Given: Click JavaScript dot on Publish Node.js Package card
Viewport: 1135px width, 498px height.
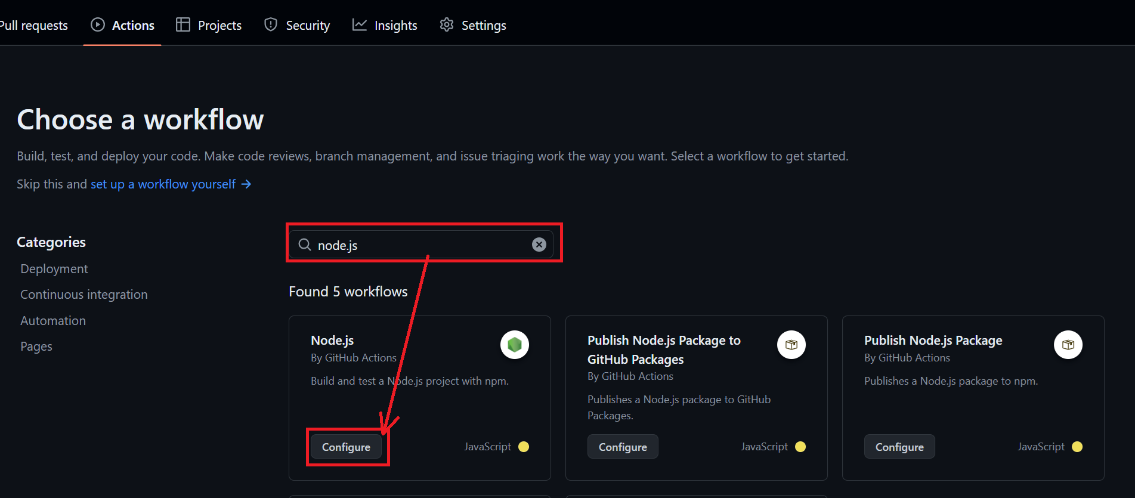Looking at the screenshot, I should point(1077,447).
